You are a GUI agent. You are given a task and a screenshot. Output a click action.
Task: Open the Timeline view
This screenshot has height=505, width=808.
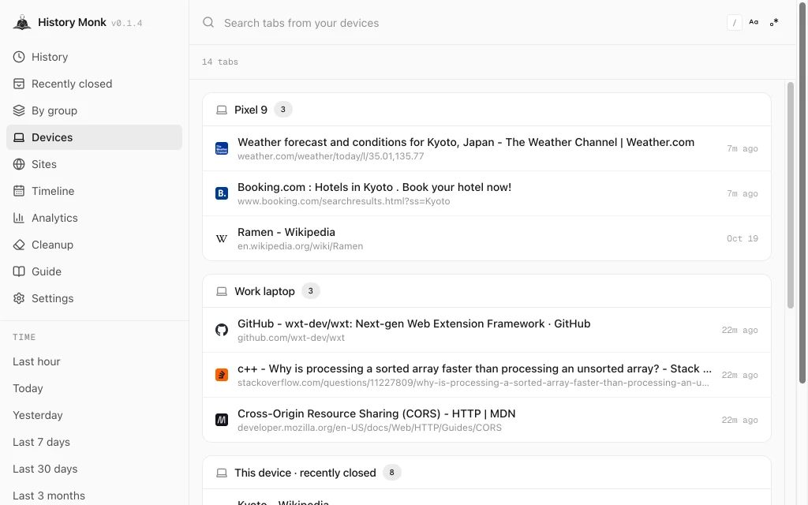coord(95,191)
